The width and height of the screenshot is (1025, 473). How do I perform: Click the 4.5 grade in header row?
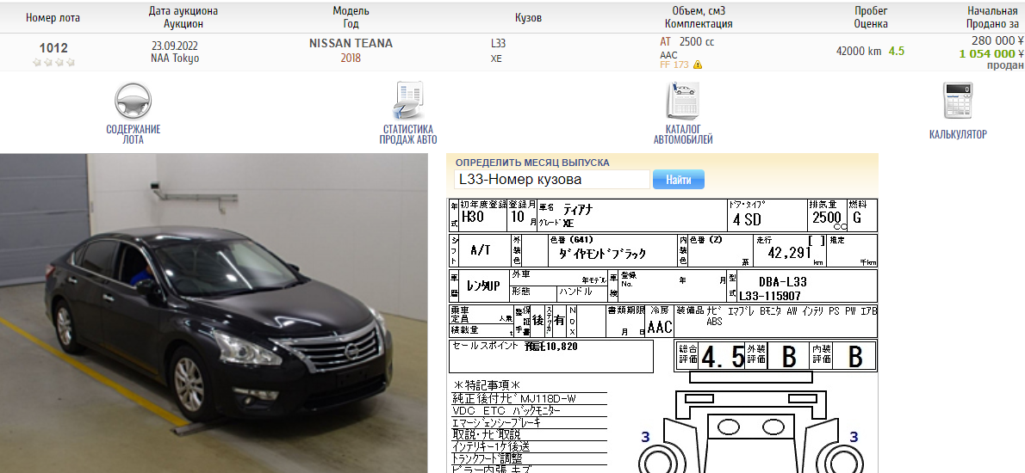pos(896,51)
